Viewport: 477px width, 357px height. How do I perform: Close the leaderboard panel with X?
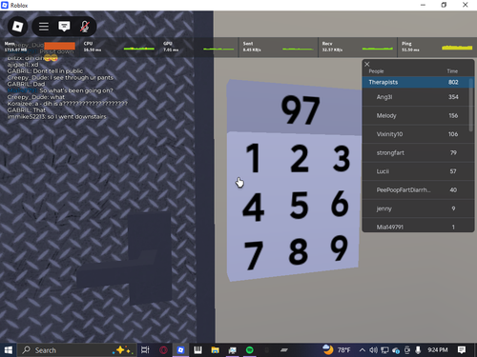click(367, 64)
